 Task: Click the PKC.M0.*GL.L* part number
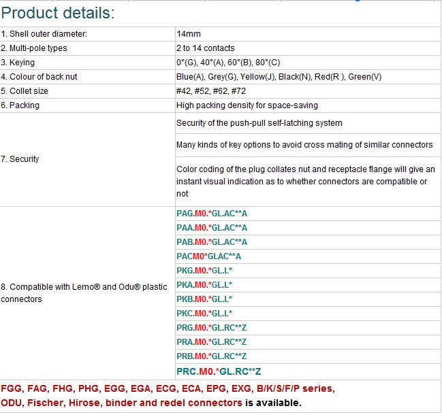click(204, 314)
